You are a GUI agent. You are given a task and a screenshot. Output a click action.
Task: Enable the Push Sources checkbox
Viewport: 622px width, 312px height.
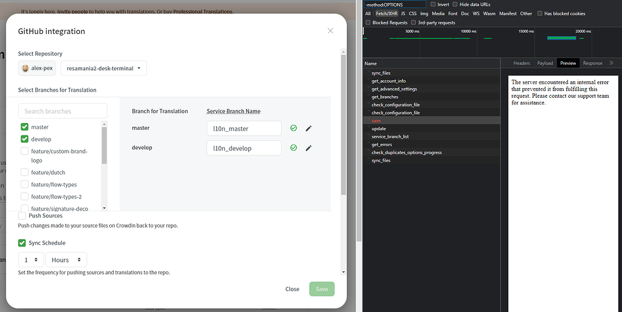click(x=22, y=215)
